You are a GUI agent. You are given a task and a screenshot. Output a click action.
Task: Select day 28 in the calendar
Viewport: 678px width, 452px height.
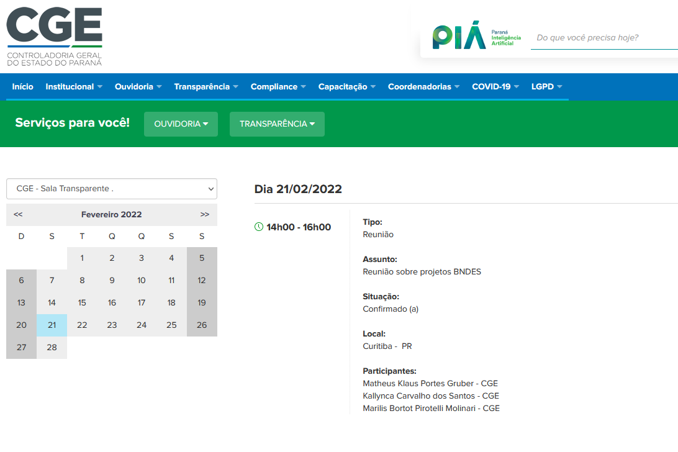pos(52,348)
